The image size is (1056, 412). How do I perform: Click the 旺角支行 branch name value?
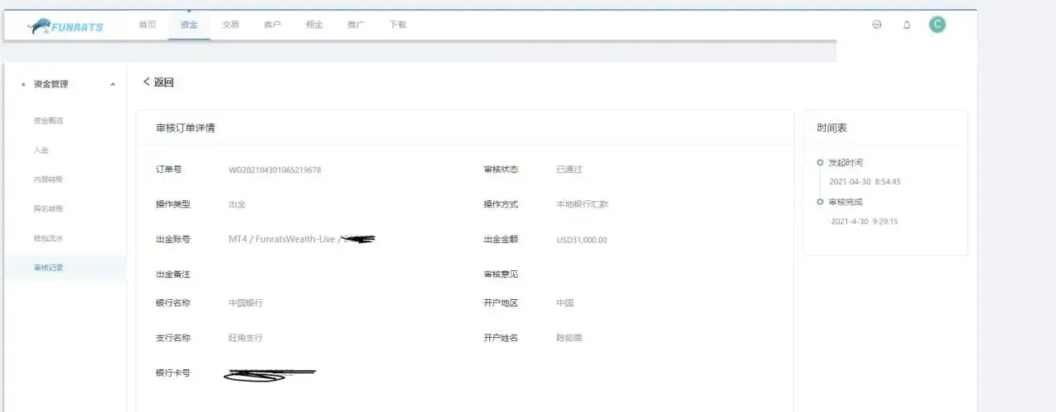coord(246,338)
